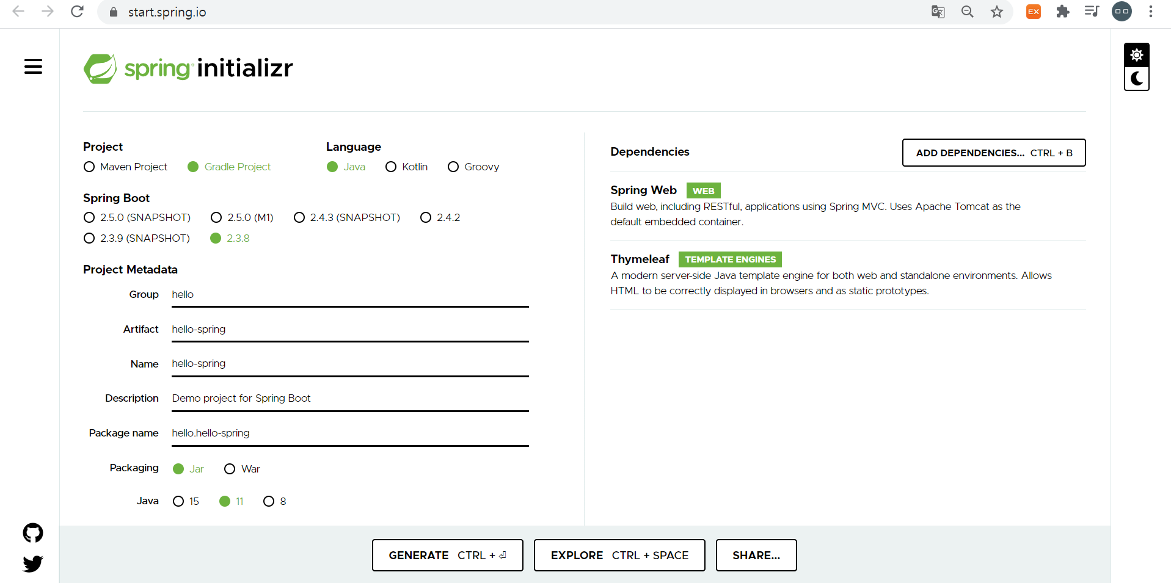Go forward in browser history
The height and width of the screenshot is (583, 1171).
tap(48, 12)
